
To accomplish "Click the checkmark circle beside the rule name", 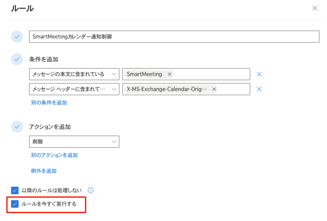I will (17, 37).
